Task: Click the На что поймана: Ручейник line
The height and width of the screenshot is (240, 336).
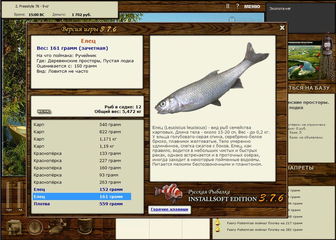Action: [x=66, y=55]
